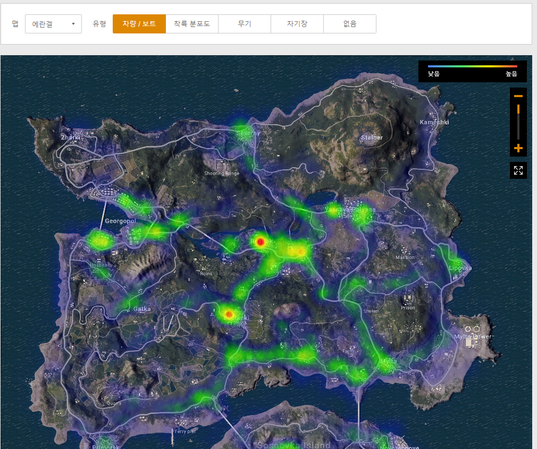Screen dimensions: 537x449
Task: Switch to the 착륙 분포도 tab
Action: coord(192,24)
